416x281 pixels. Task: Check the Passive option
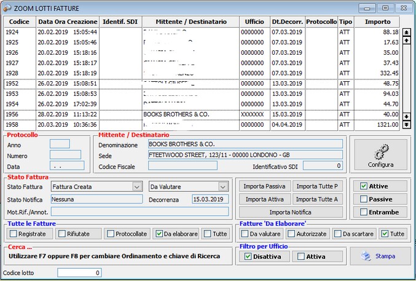click(x=364, y=199)
